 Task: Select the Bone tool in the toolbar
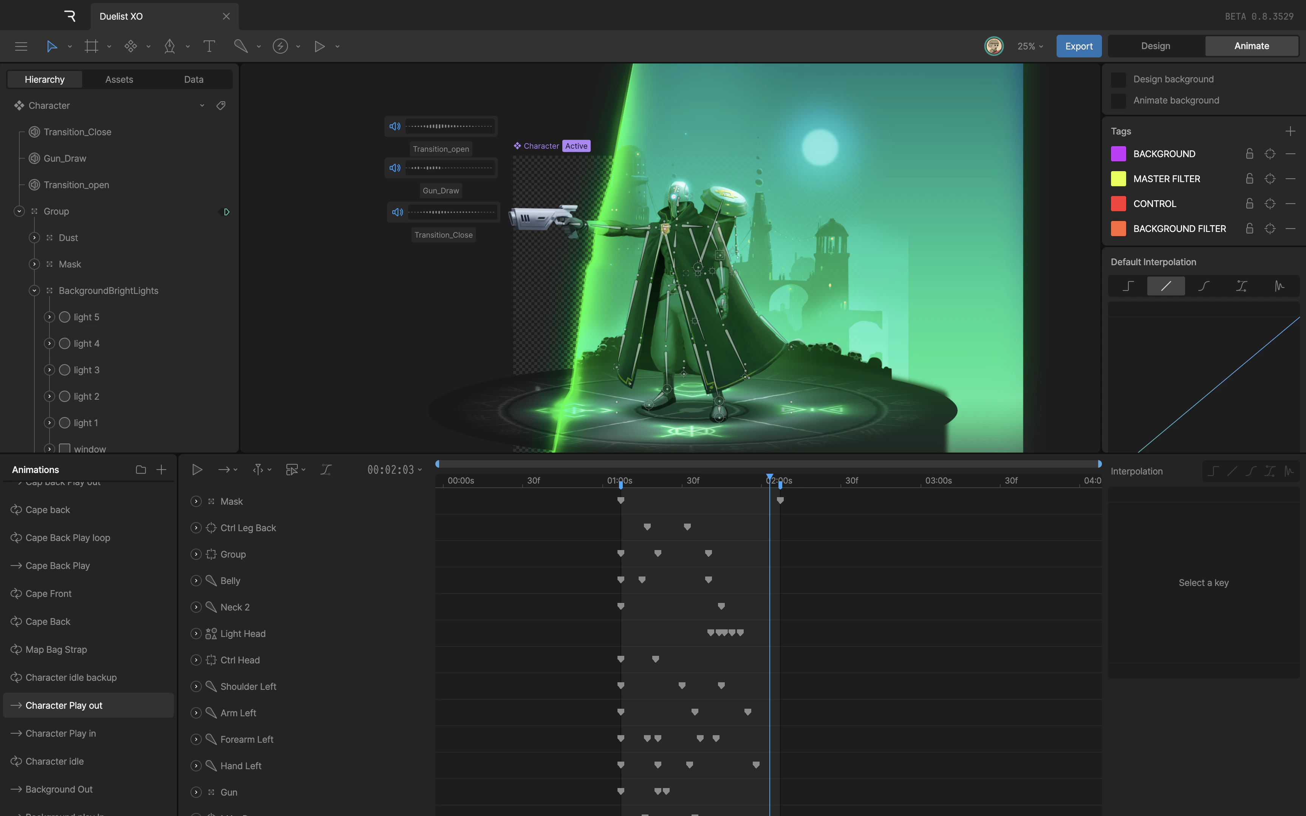pyautogui.click(x=241, y=46)
